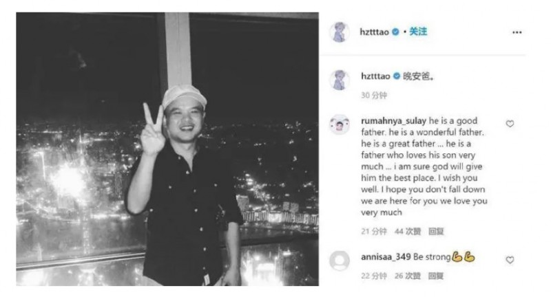Click the verified badge next to caption username
This screenshot has height=297, width=551.
point(397,76)
